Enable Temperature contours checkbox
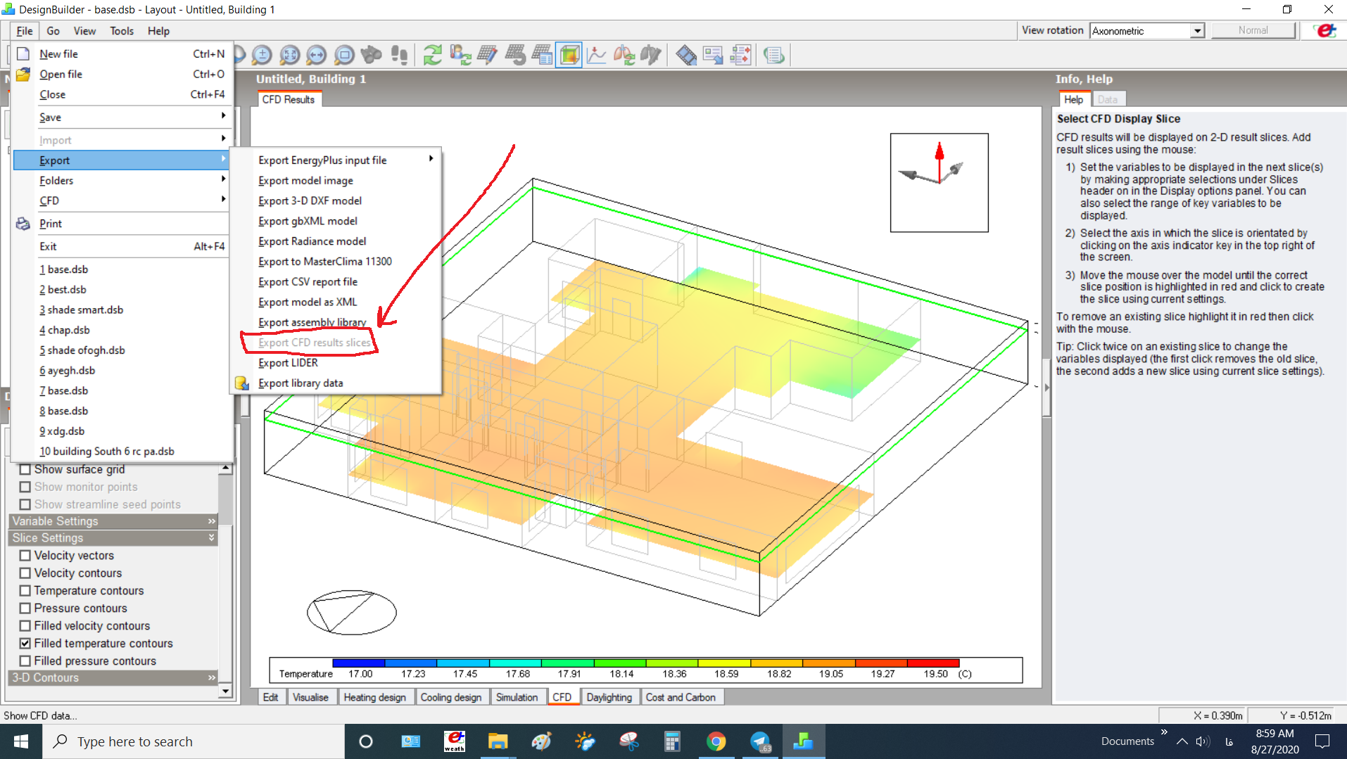The height and width of the screenshot is (759, 1347). pyautogui.click(x=25, y=591)
